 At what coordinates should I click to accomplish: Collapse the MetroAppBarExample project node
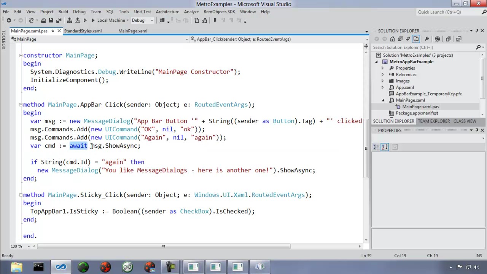pyautogui.click(x=377, y=62)
